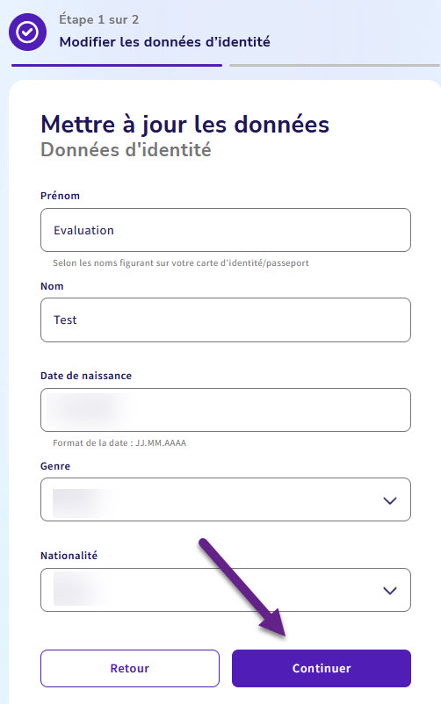
Task: Open the Nationalité selection box
Action: [226, 590]
